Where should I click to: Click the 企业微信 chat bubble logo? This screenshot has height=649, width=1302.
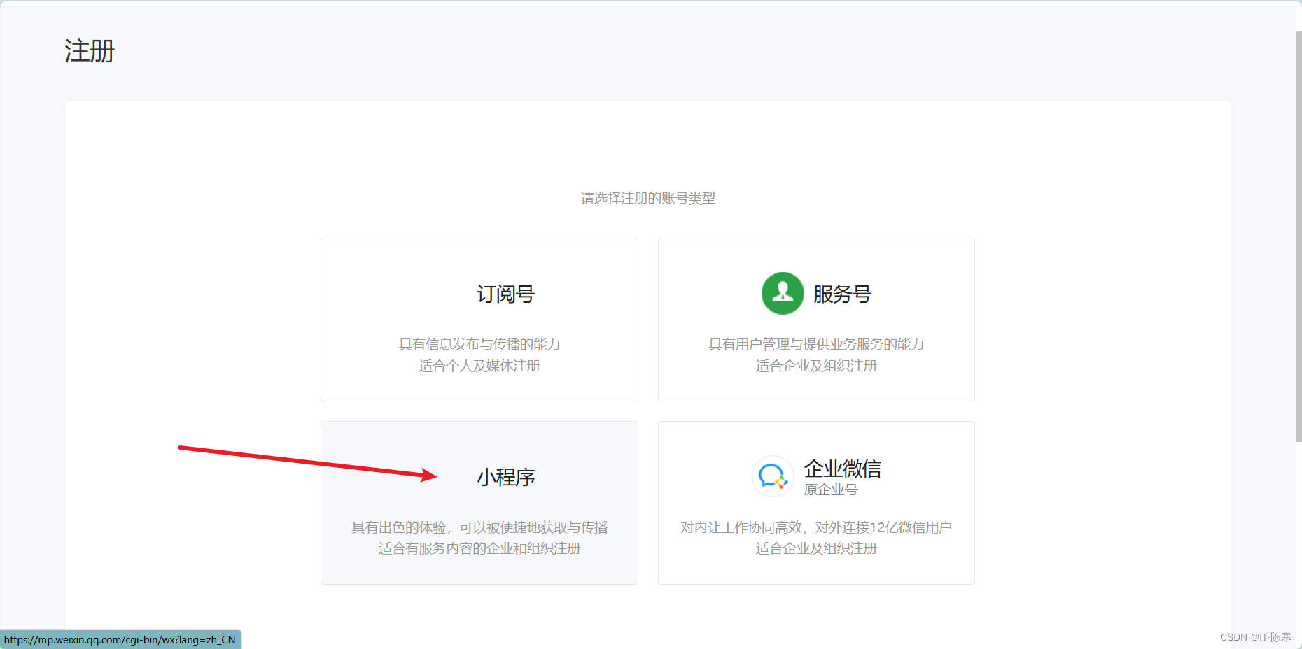pyautogui.click(x=773, y=476)
